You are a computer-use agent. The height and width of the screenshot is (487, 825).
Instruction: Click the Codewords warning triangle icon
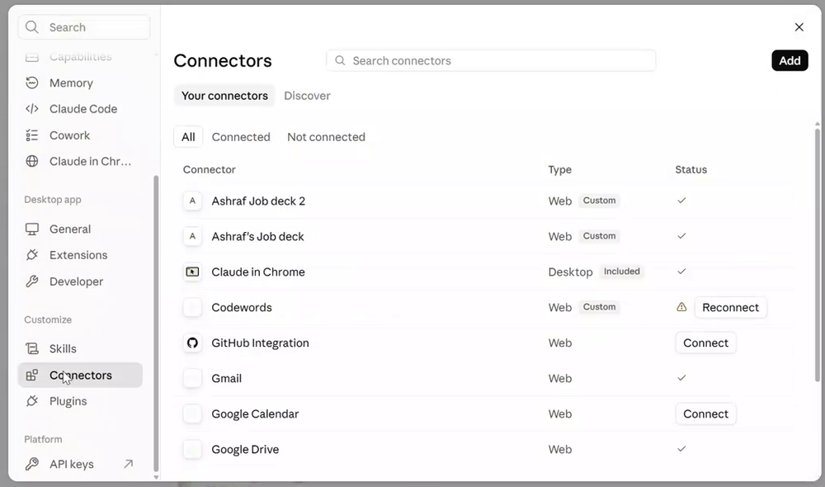click(x=681, y=307)
